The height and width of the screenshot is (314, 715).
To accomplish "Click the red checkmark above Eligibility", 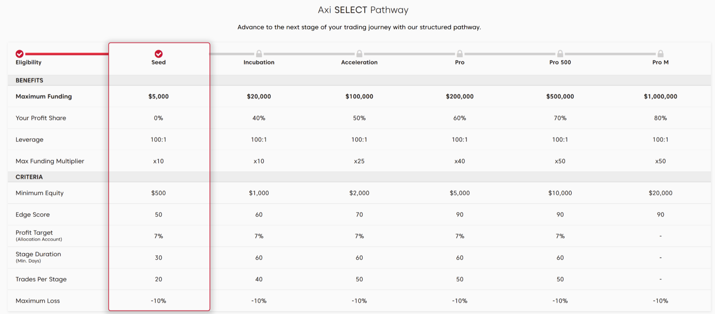I will point(19,54).
